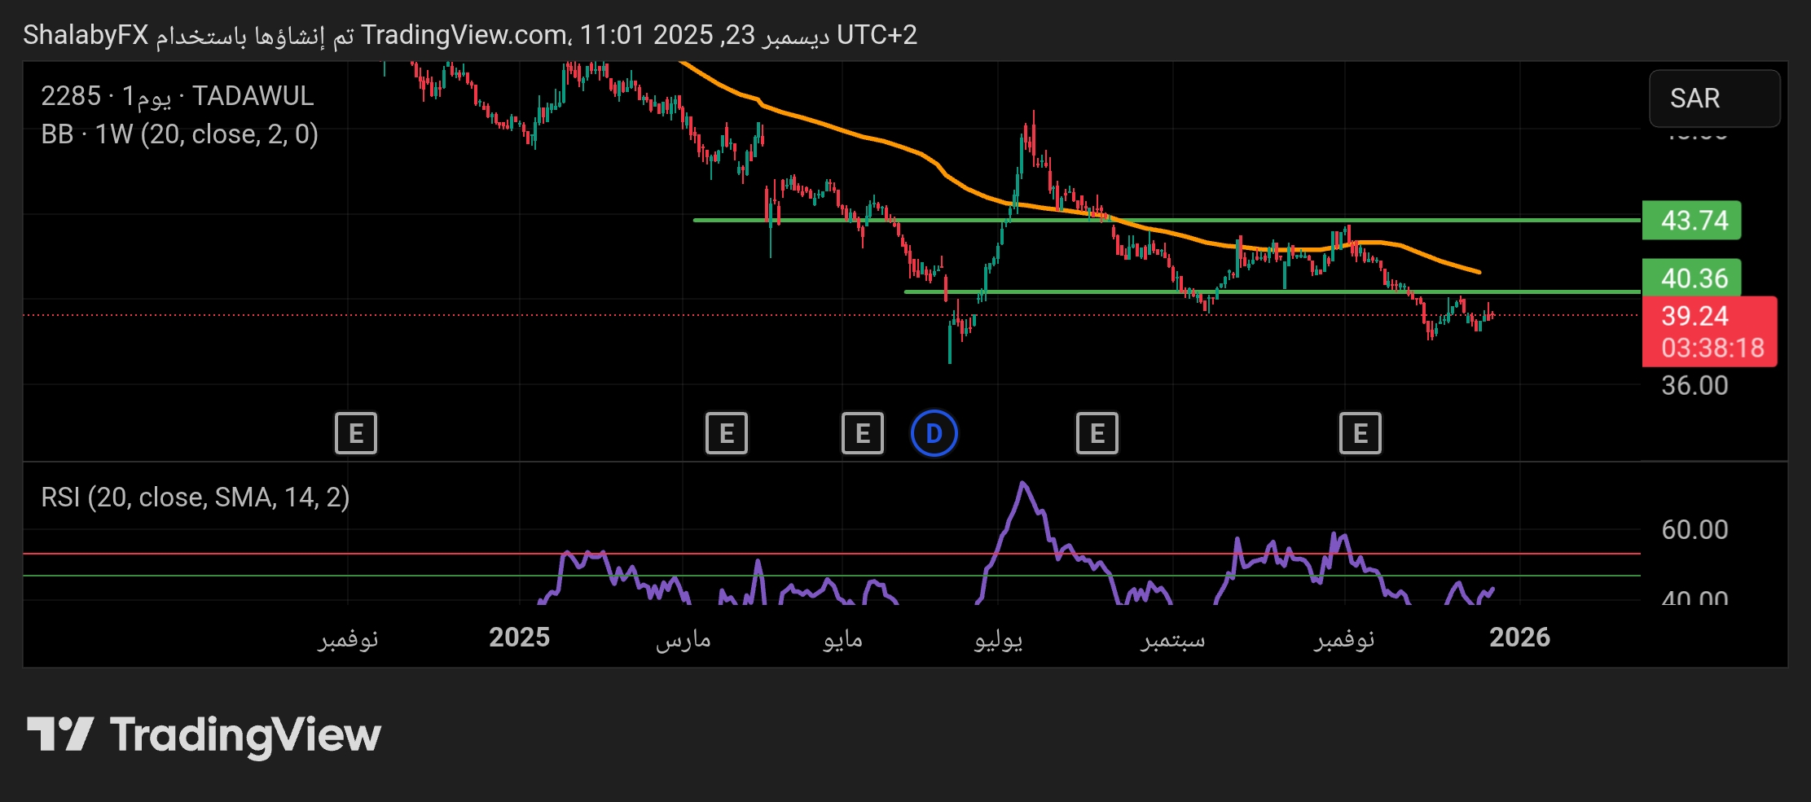
Task: Click the leftmost E earnings marker
Action: point(356,433)
